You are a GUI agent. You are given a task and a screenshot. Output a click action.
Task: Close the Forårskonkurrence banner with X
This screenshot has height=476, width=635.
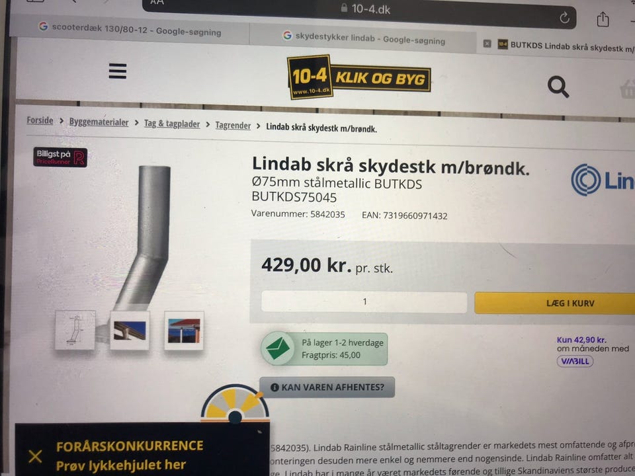click(35, 456)
